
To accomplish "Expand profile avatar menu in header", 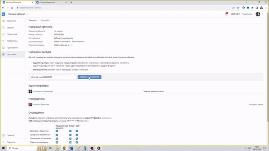I will (259, 14).
